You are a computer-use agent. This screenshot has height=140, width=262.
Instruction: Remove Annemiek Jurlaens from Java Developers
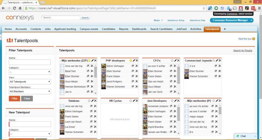click(175, 106)
